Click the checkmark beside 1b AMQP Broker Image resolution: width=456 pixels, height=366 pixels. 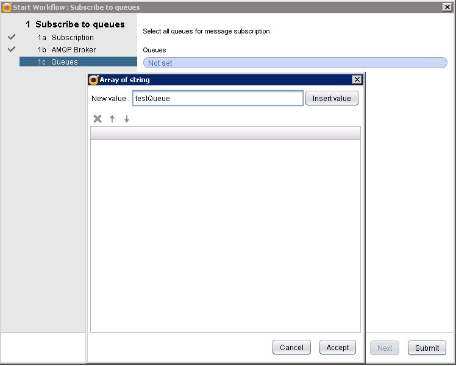11,49
